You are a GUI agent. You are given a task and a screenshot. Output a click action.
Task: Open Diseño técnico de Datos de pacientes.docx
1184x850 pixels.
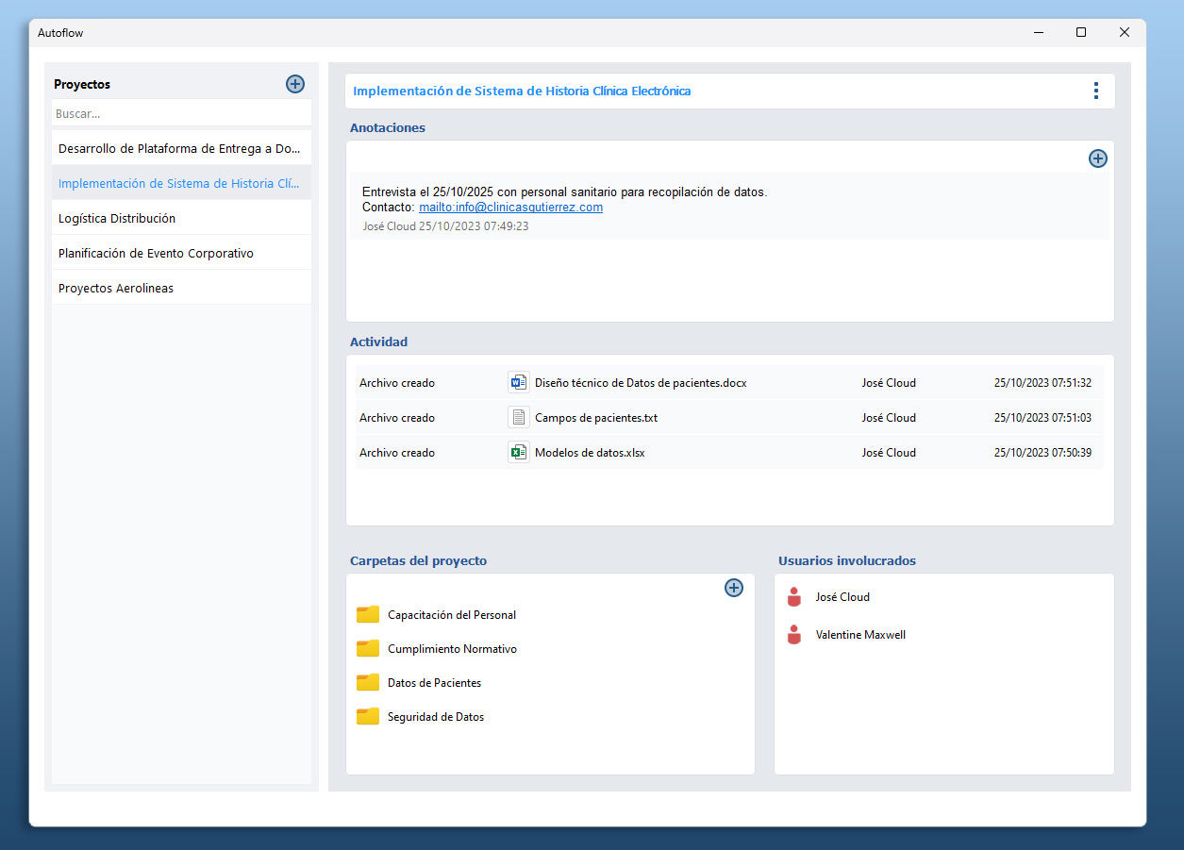point(641,383)
